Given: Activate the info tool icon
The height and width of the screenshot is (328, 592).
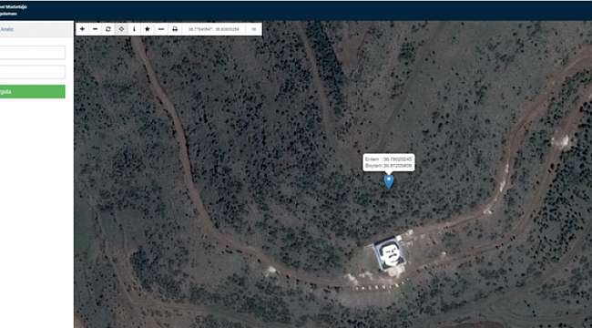Looking at the screenshot, I should point(135,29).
